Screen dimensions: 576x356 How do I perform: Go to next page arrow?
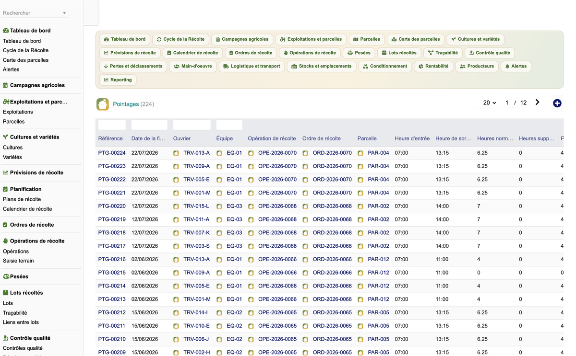[x=537, y=103]
